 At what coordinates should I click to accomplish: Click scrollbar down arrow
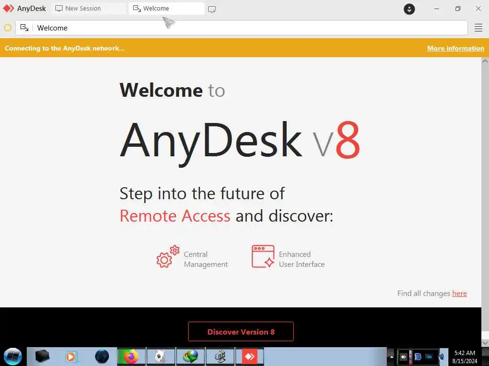coord(485,343)
